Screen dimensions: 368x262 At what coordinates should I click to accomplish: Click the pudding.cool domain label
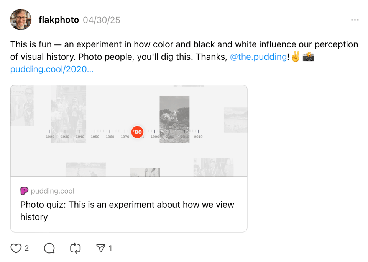(53, 191)
